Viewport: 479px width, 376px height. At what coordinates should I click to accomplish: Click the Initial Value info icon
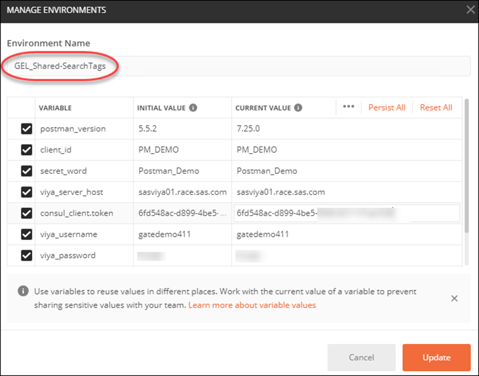click(x=193, y=108)
